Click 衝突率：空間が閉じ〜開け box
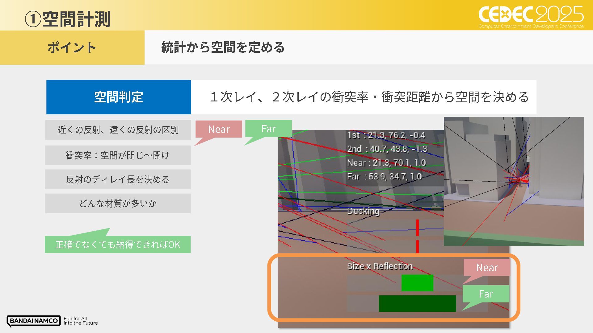The width and height of the screenshot is (593, 333). coord(118,155)
